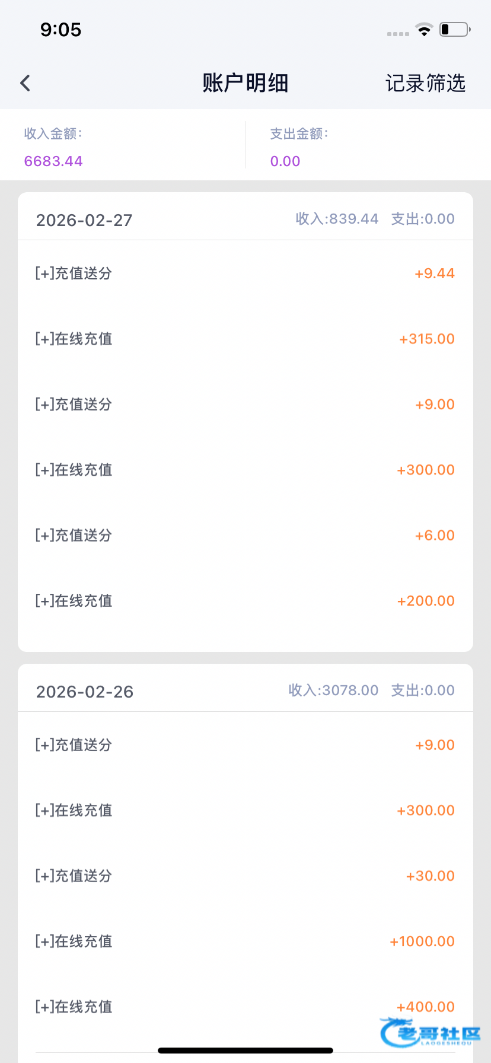Open the +400.00 在线充值 record
491x1063 pixels.
point(245,1007)
